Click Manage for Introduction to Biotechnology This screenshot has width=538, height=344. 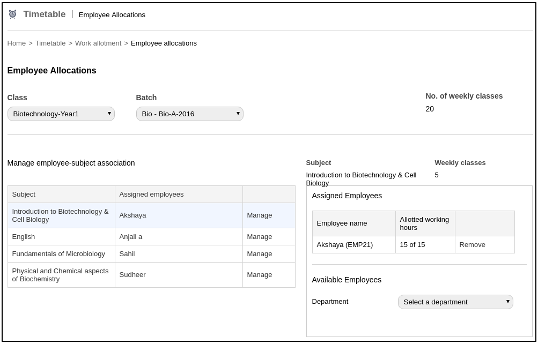pyautogui.click(x=260, y=215)
